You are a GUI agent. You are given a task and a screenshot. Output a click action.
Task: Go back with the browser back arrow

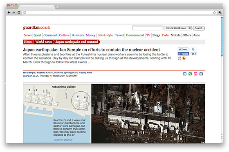(9, 13)
